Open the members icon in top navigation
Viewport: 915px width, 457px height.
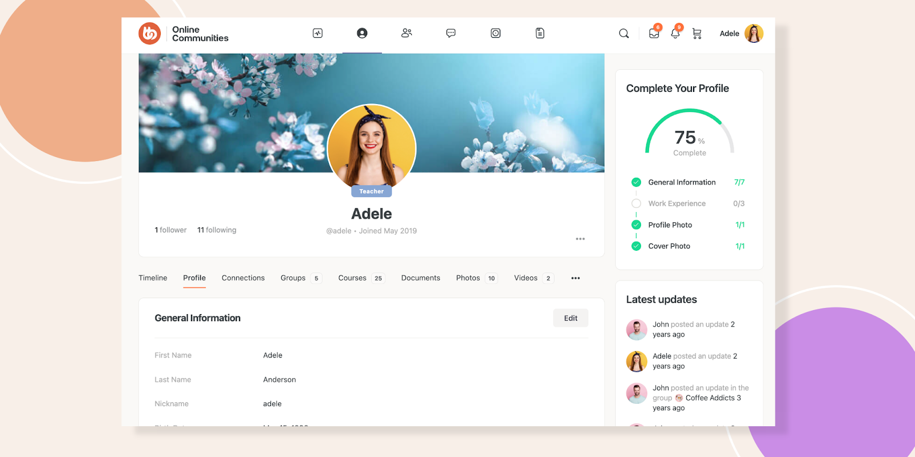(407, 33)
